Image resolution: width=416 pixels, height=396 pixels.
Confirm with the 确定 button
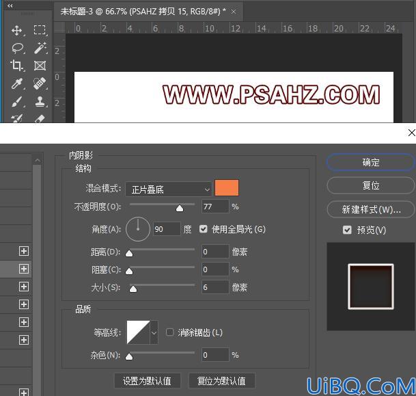(371, 162)
